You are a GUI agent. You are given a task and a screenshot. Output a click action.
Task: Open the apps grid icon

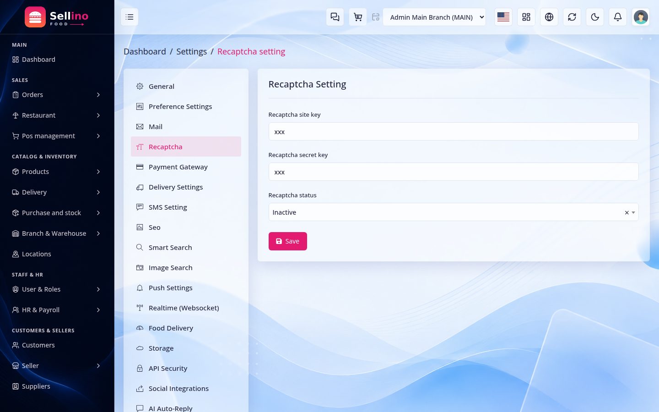(x=526, y=17)
